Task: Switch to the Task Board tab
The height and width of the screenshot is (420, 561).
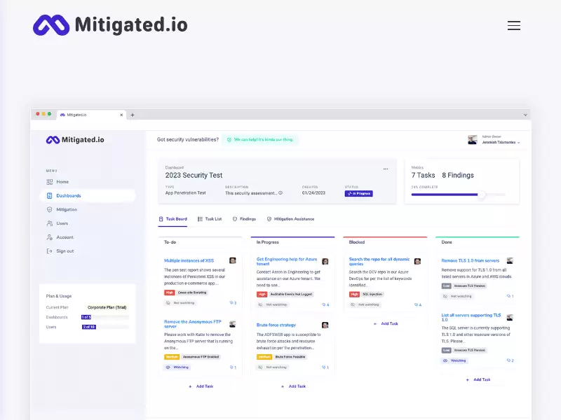Action: pos(173,219)
